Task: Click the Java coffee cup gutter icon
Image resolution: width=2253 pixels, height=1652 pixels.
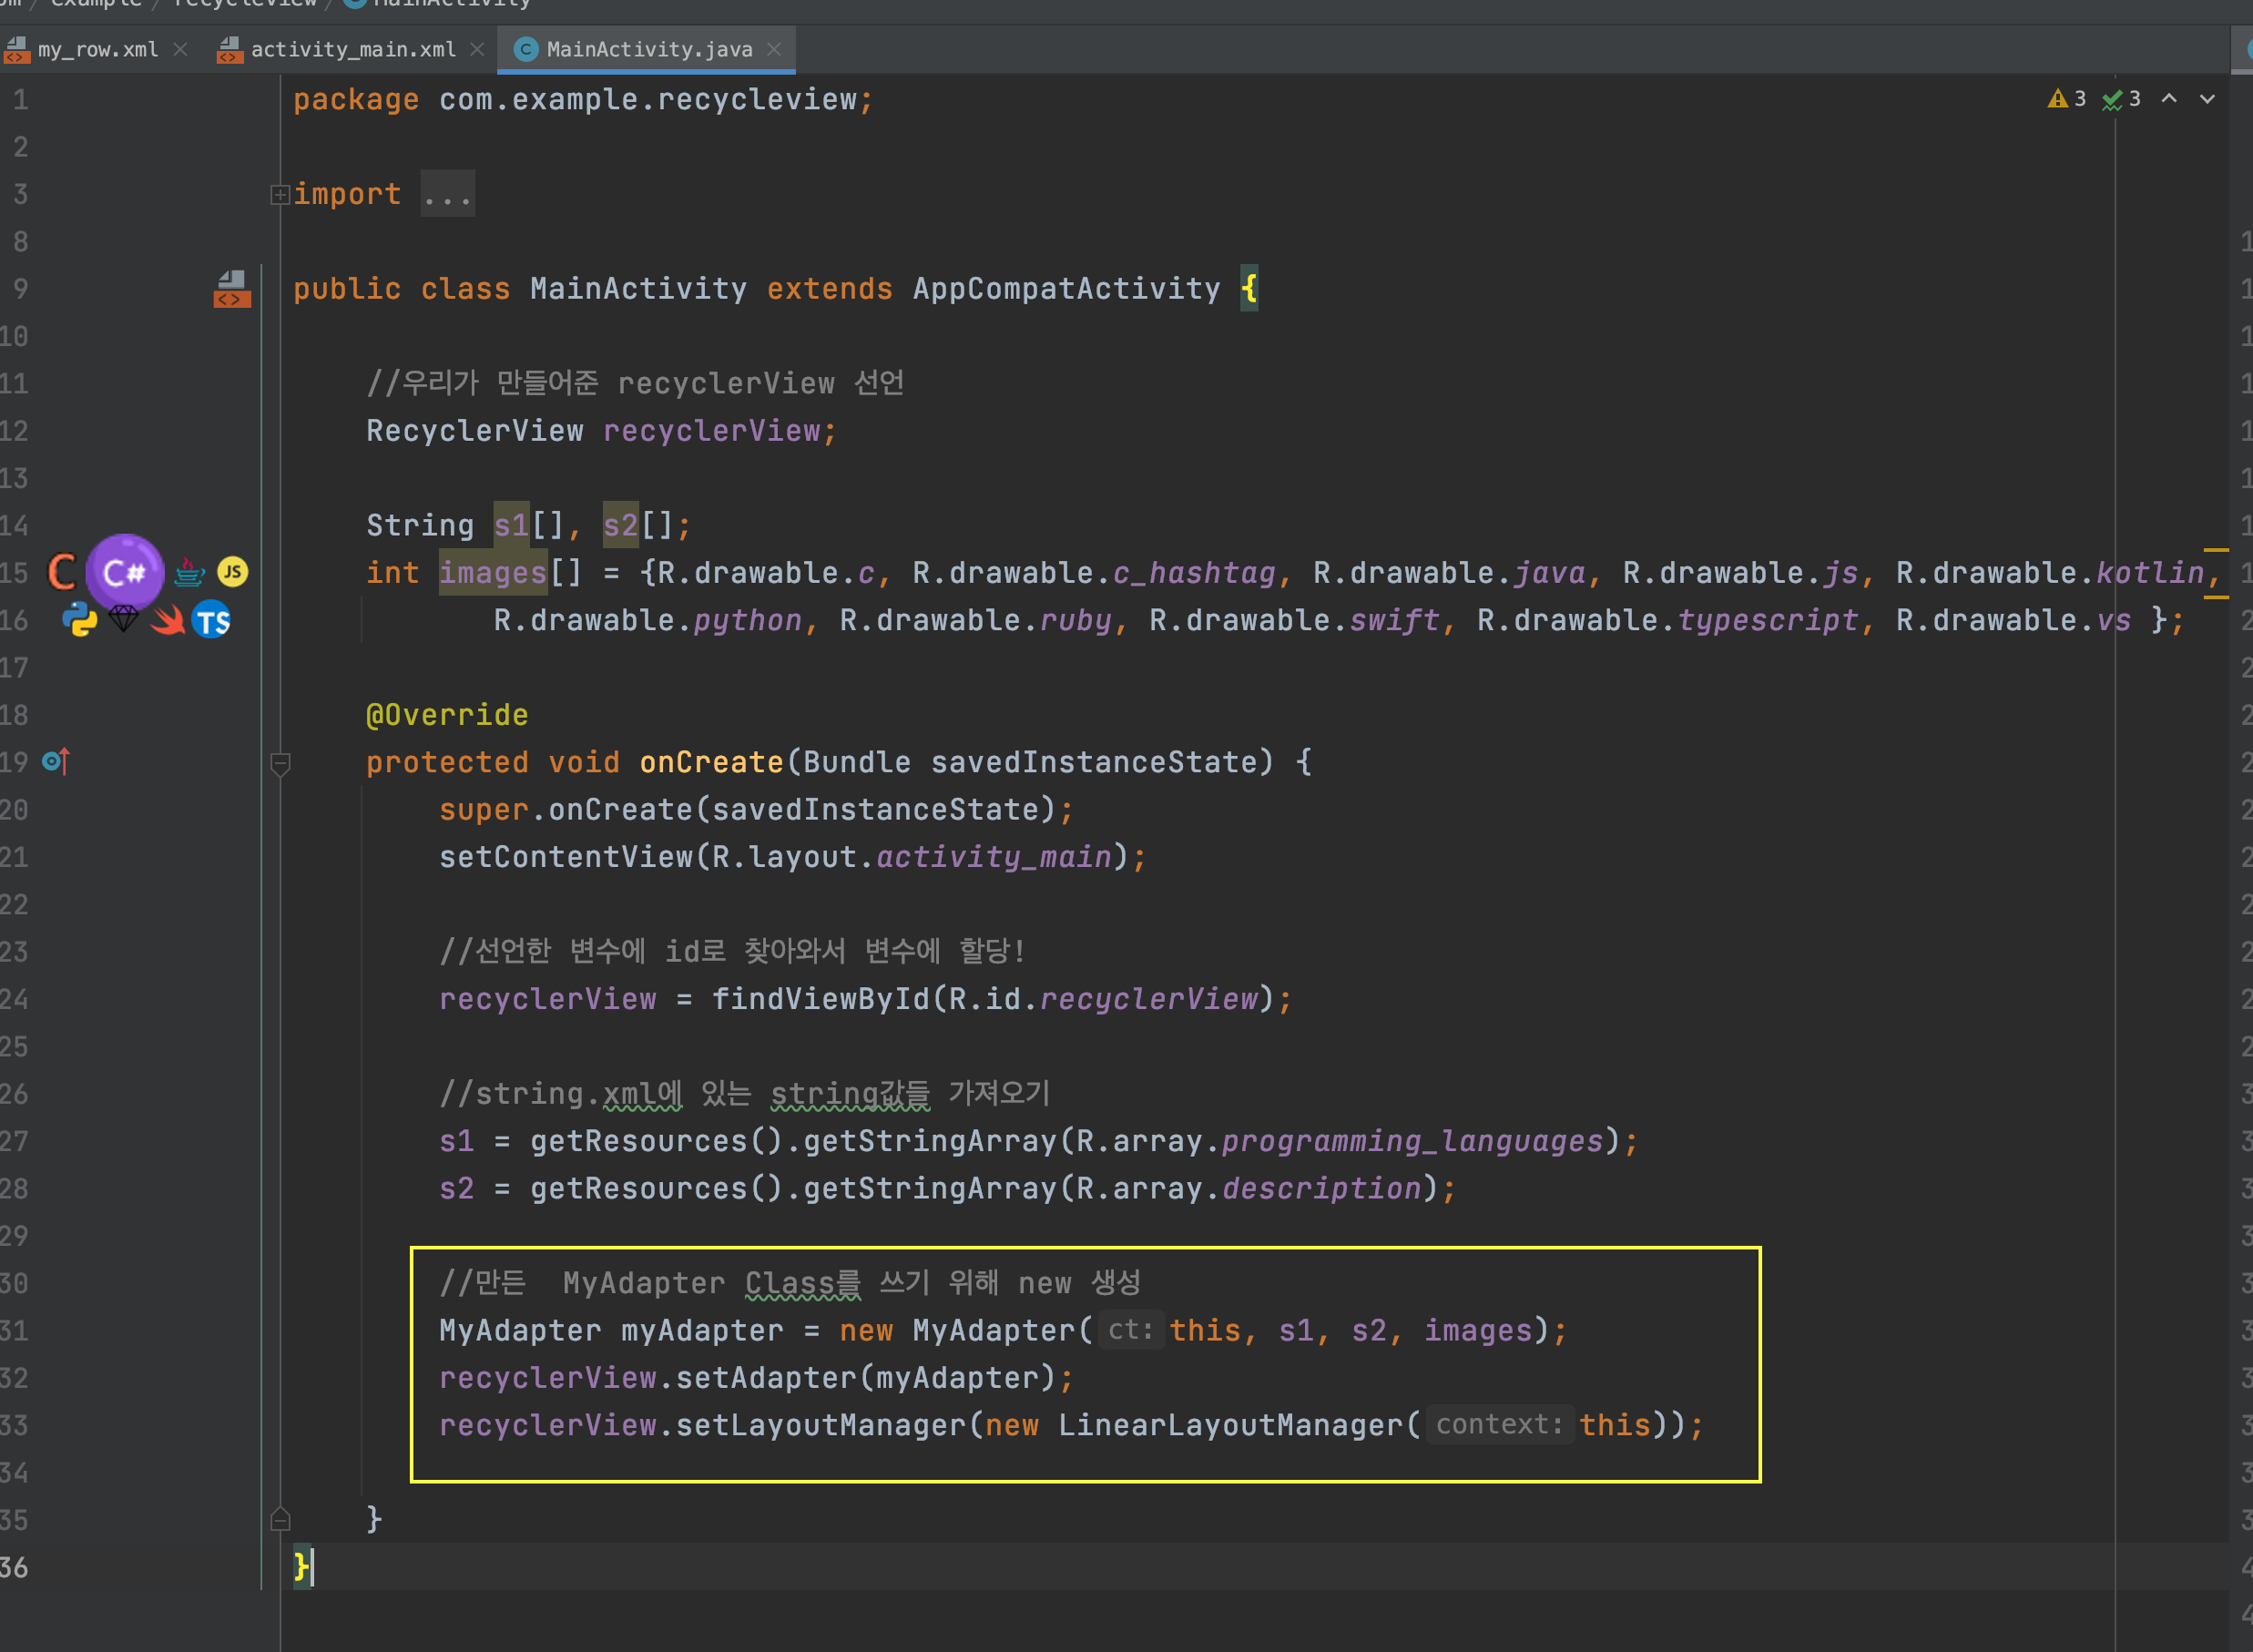Action: pyautogui.click(x=189, y=572)
